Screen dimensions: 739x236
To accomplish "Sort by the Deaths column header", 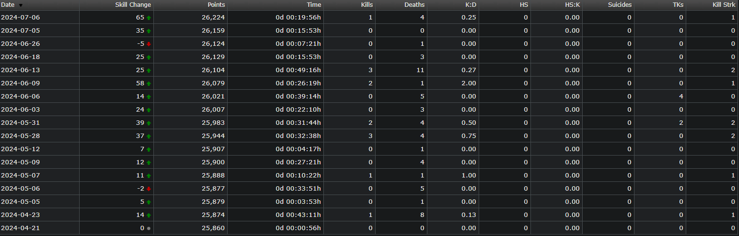I will click(x=414, y=5).
